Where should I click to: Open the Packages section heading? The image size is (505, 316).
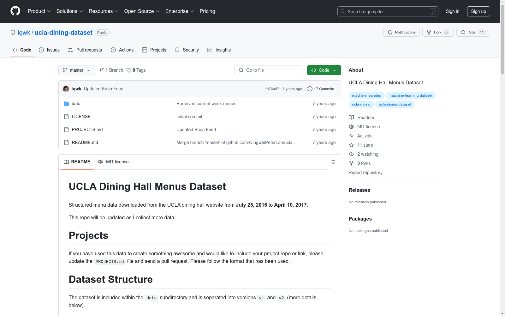[x=360, y=219]
